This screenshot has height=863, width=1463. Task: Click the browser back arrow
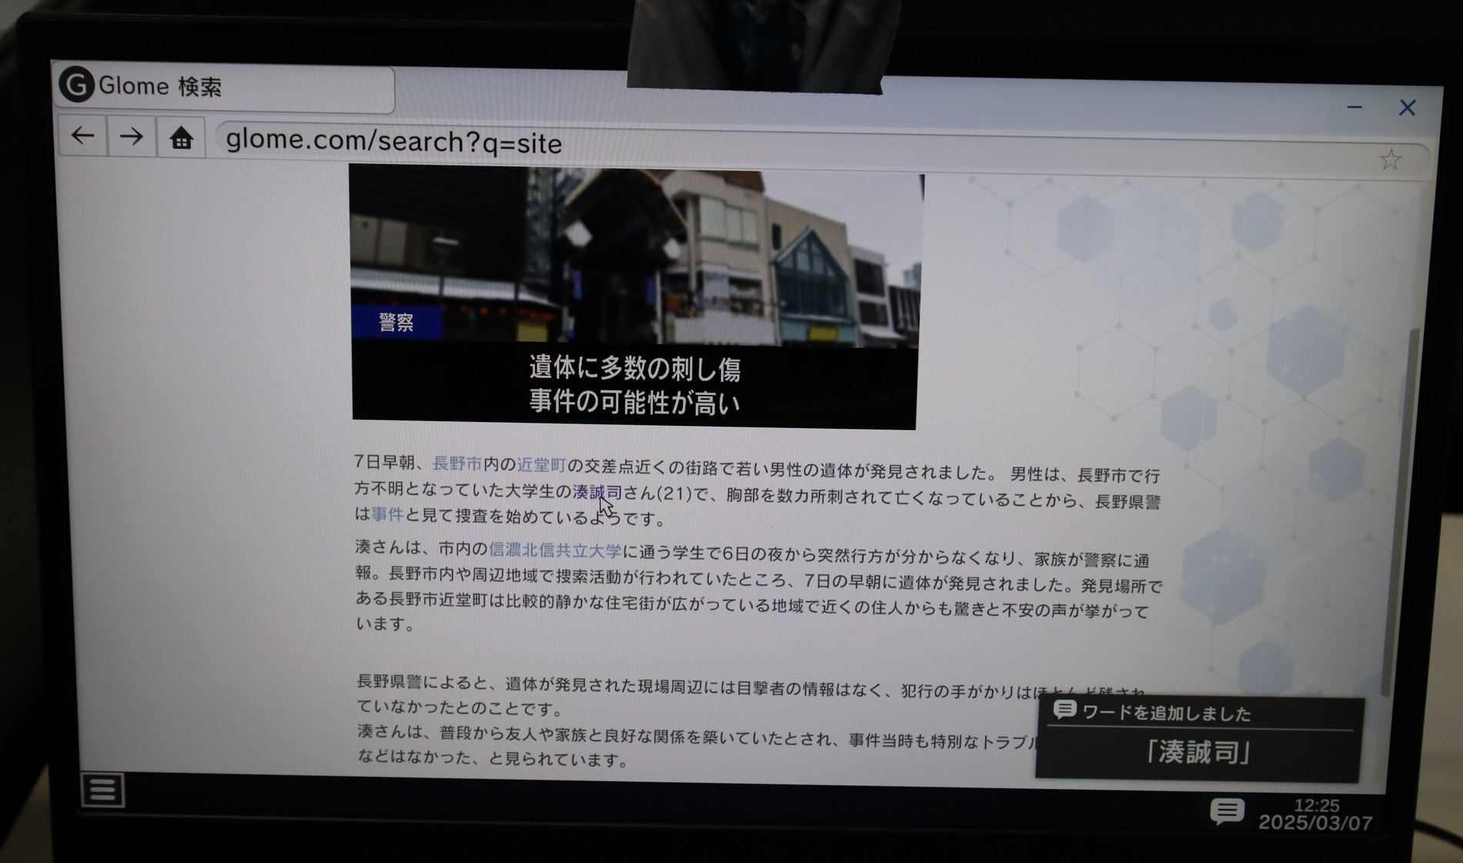pyautogui.click(x=83, y=136)
